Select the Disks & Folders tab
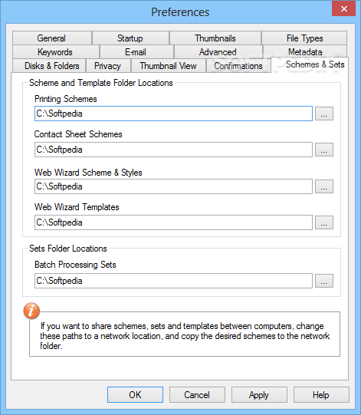361x415 pixels. point(49,66)
